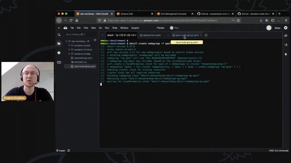Go to the browser home page
Viewport: 291px width, 163px height.
coord(77,20)
